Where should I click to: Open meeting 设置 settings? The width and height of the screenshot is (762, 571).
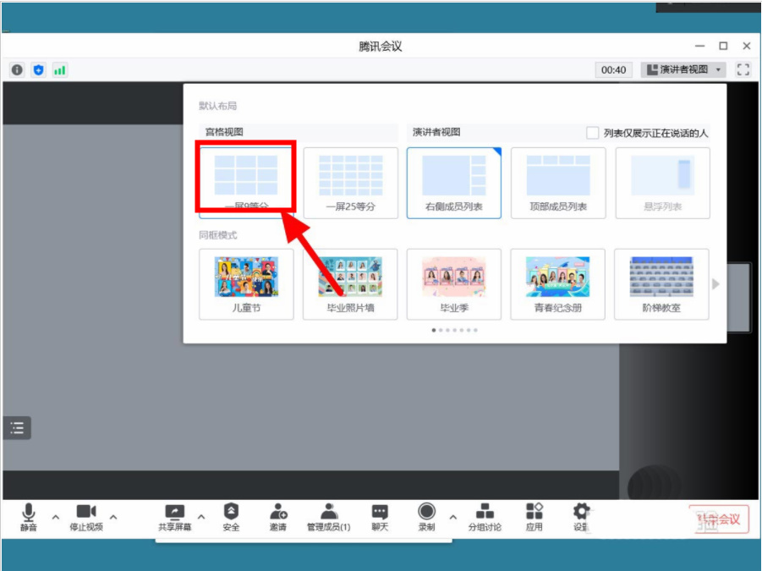(x=581, y=517)
